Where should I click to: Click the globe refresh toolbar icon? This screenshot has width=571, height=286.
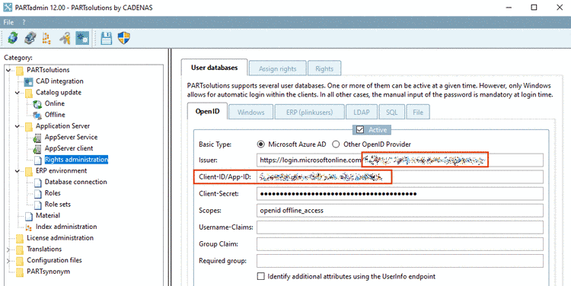point(13,38)
